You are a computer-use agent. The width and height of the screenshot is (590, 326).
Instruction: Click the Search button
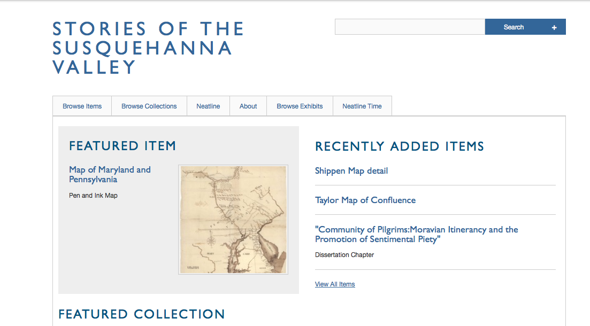tap(514, 27)
